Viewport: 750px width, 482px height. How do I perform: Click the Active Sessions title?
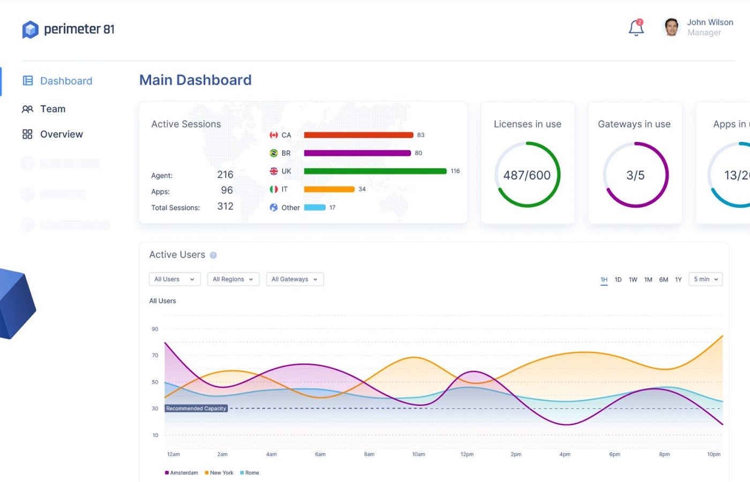186,124
